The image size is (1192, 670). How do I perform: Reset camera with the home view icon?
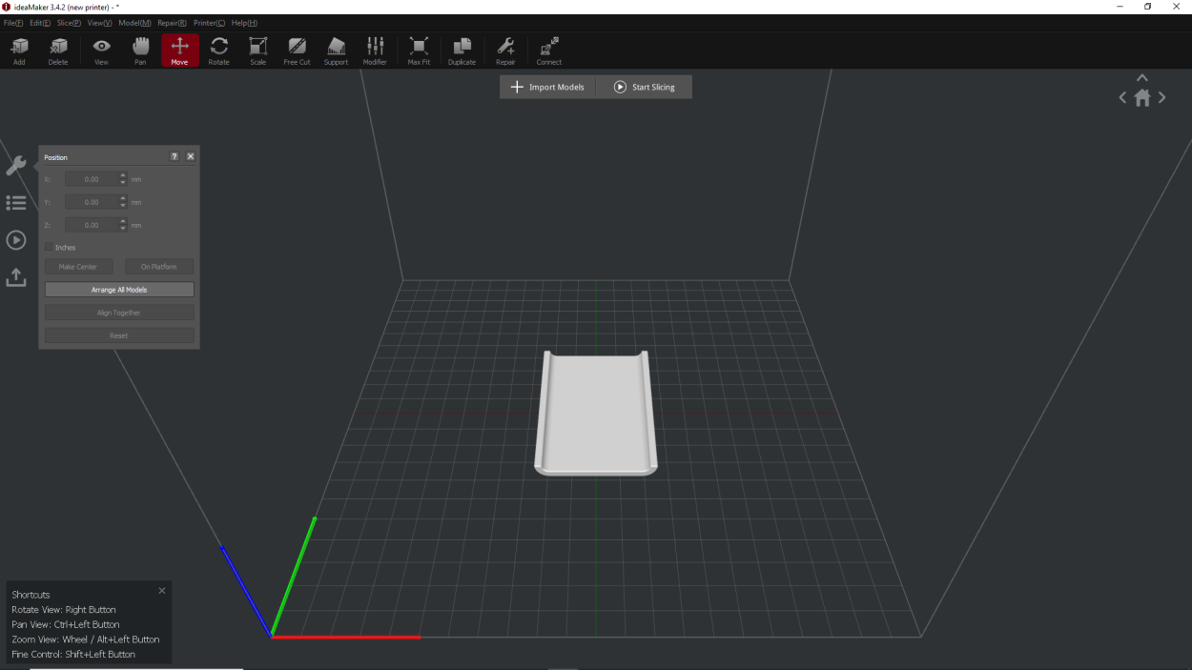point(1142,97)
